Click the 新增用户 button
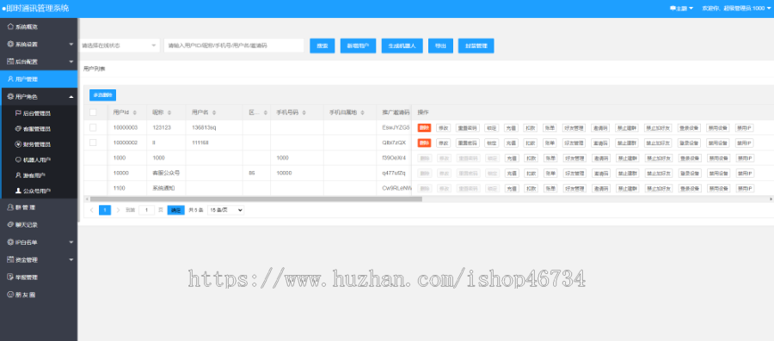Screen dimensions: 774x341 pos(358,46)
